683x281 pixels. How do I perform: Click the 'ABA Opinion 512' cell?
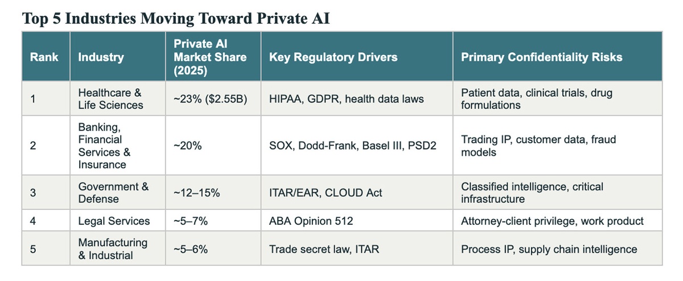311,221
